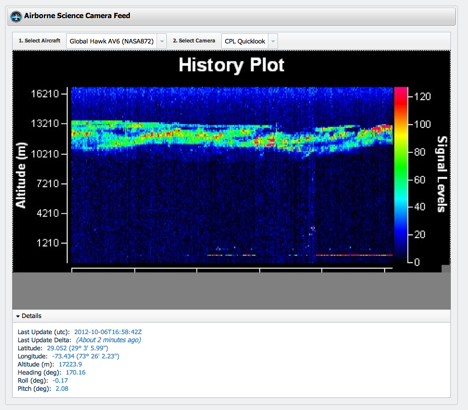Screen dimensions: 468x410
Task: Click the Airborne Science Camera Feed title
Action: pos(77,16)
